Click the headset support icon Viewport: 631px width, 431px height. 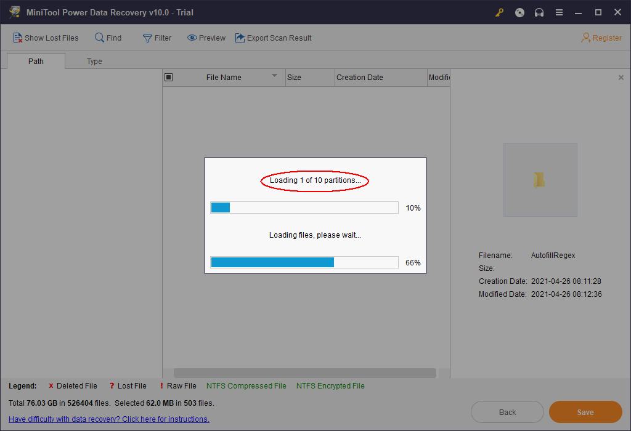[539, 12]
